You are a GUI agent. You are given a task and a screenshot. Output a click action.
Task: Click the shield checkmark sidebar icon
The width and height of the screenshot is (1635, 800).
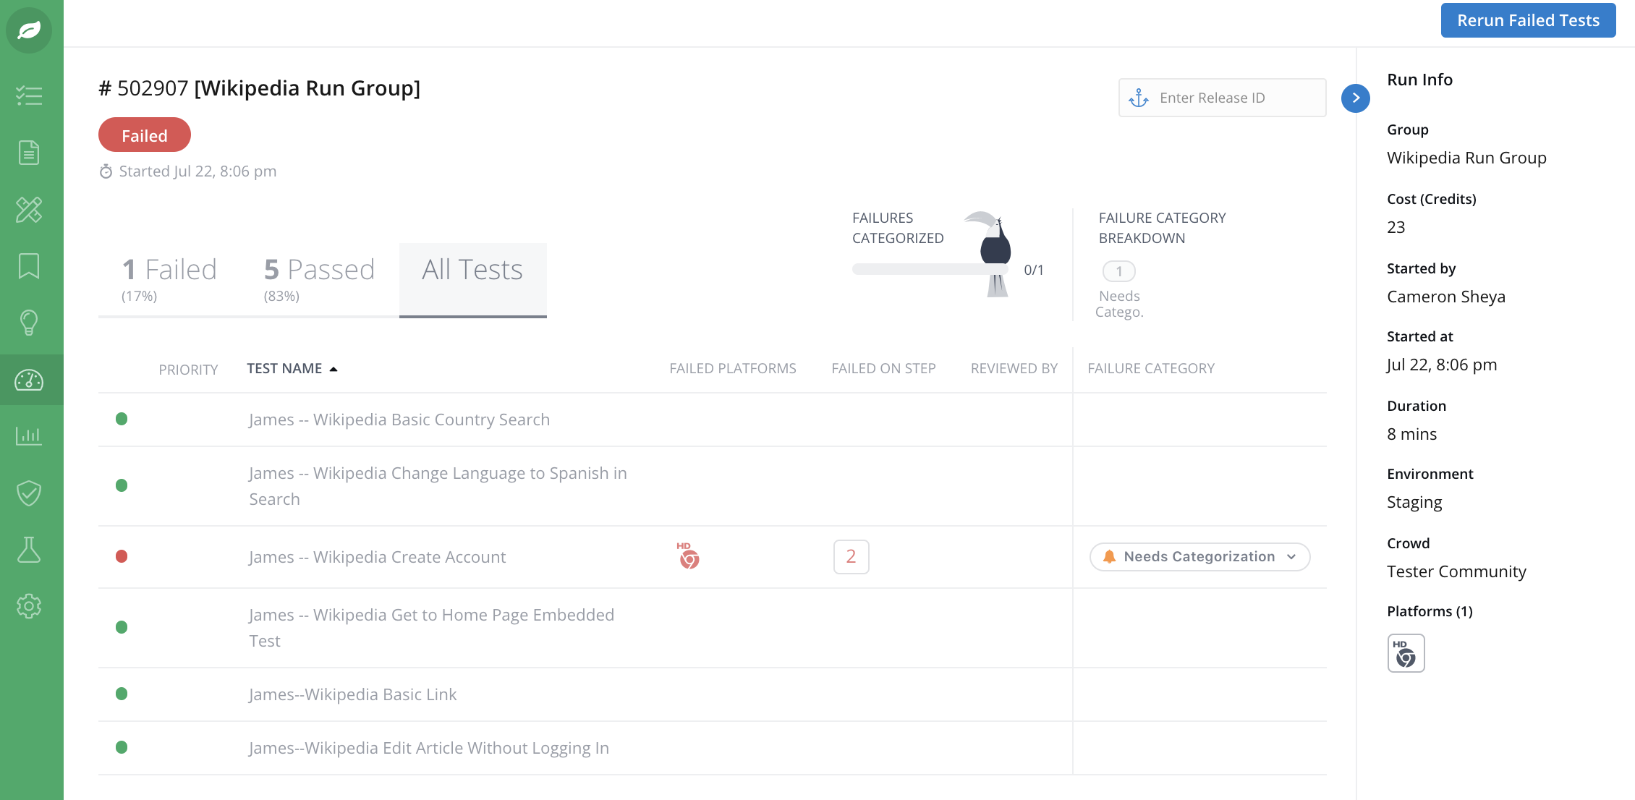pos(29,493)
